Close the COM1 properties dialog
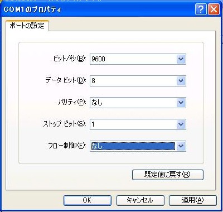223x212 pixels. 214,9
